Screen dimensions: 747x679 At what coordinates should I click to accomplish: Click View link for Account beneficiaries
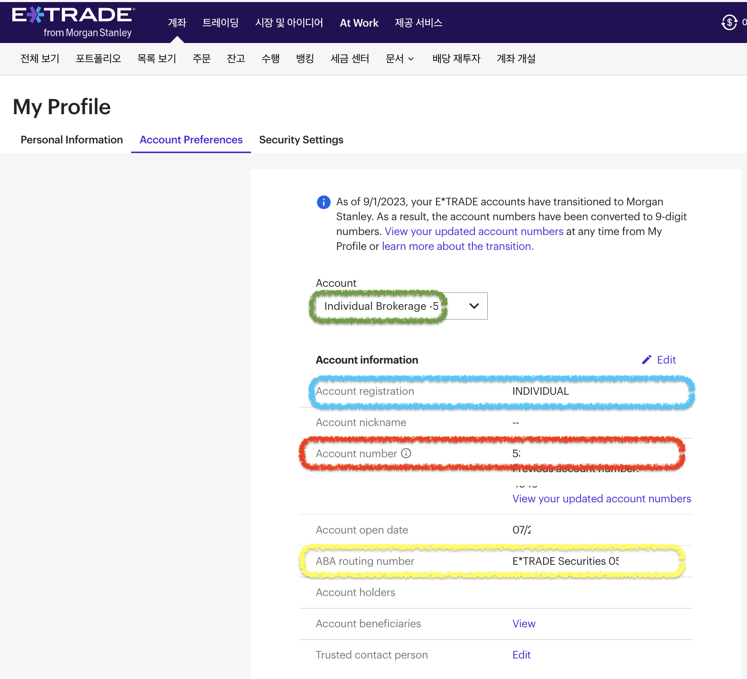coord(524,624)
